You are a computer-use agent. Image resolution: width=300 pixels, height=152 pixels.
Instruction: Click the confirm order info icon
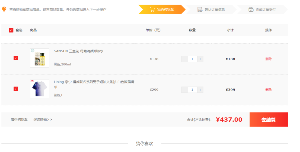200,9
